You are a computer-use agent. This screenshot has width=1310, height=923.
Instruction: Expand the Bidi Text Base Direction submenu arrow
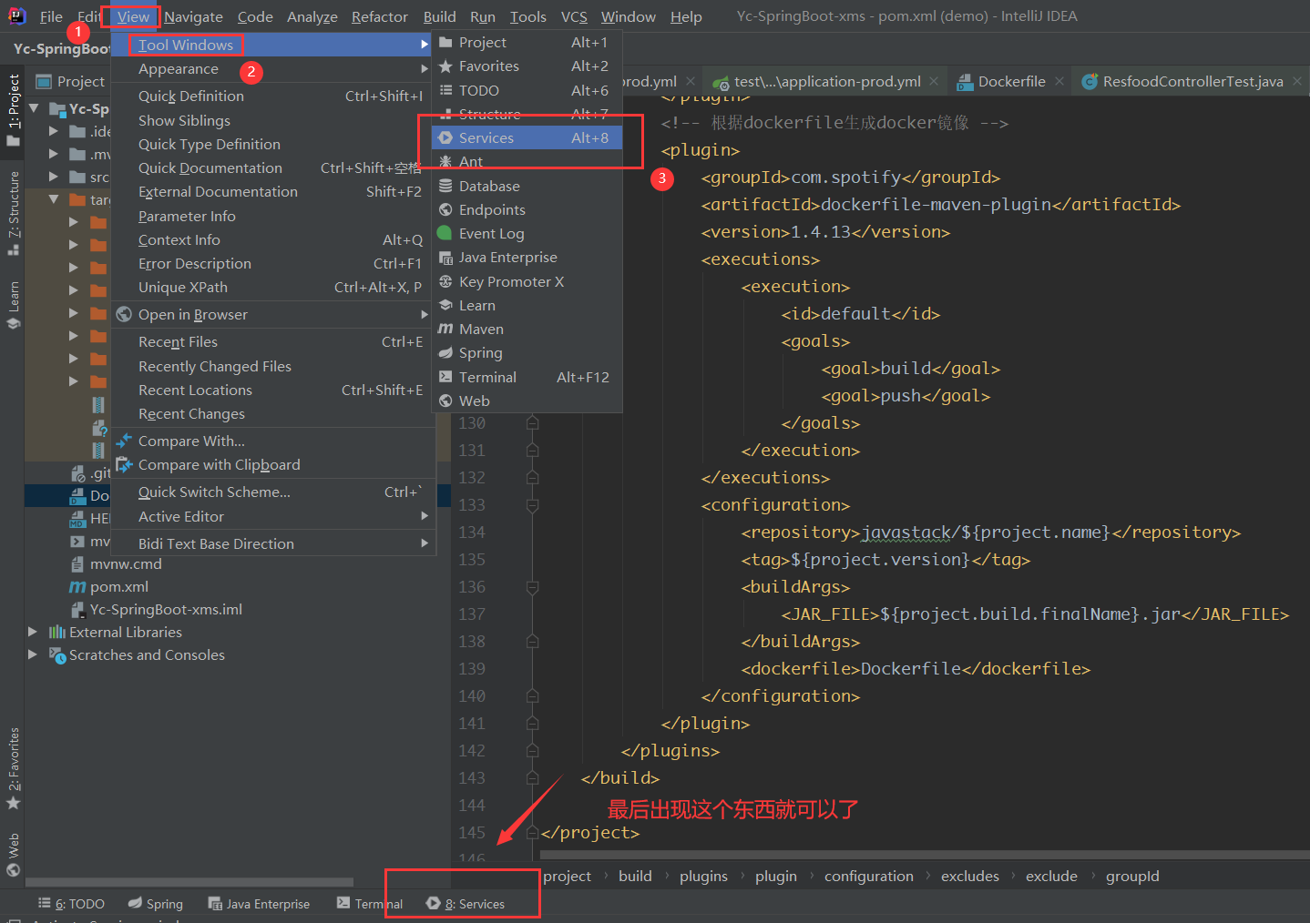(x=425, y=543)
